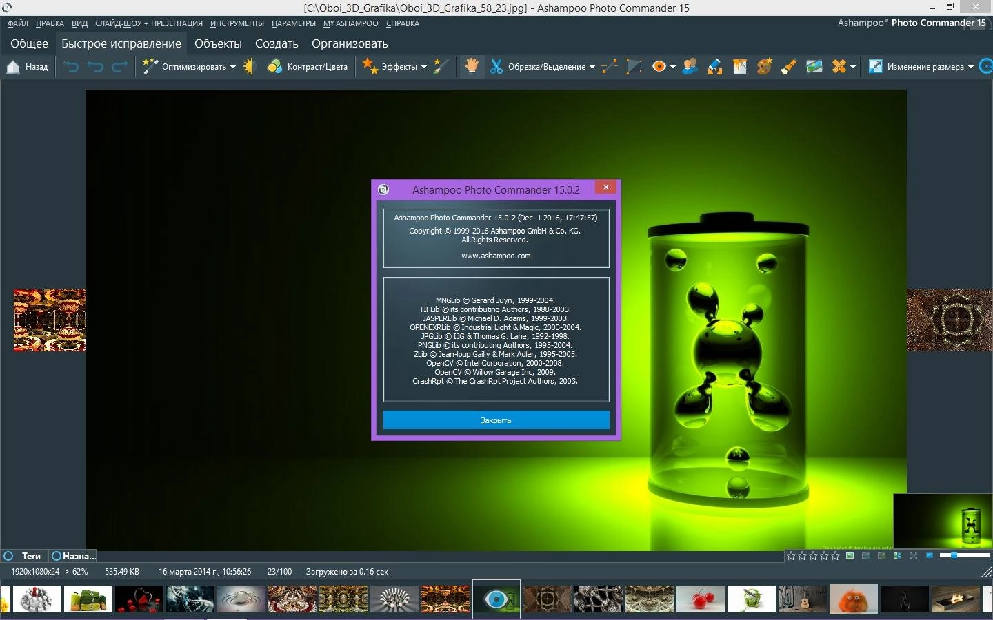993x620 pixels.
Task: Expand the red-eye tool dropdown arrow
Action: (673, 67)
